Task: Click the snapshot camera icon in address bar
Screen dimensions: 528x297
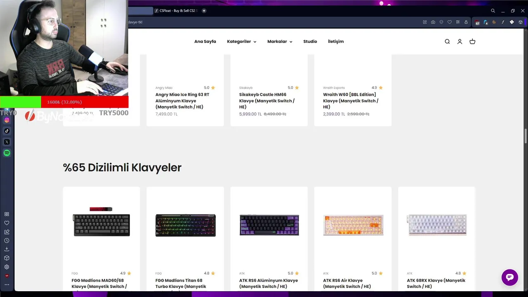Action: point(433,22)
